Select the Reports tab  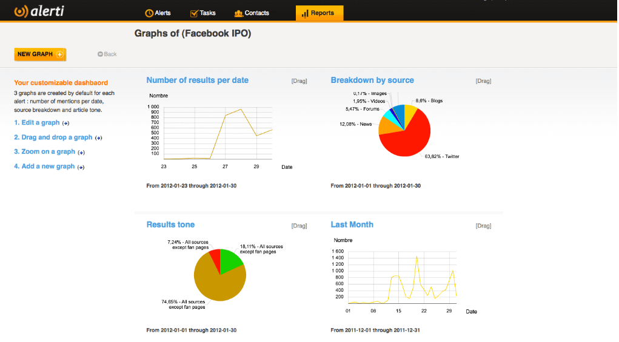coord(320,13)
